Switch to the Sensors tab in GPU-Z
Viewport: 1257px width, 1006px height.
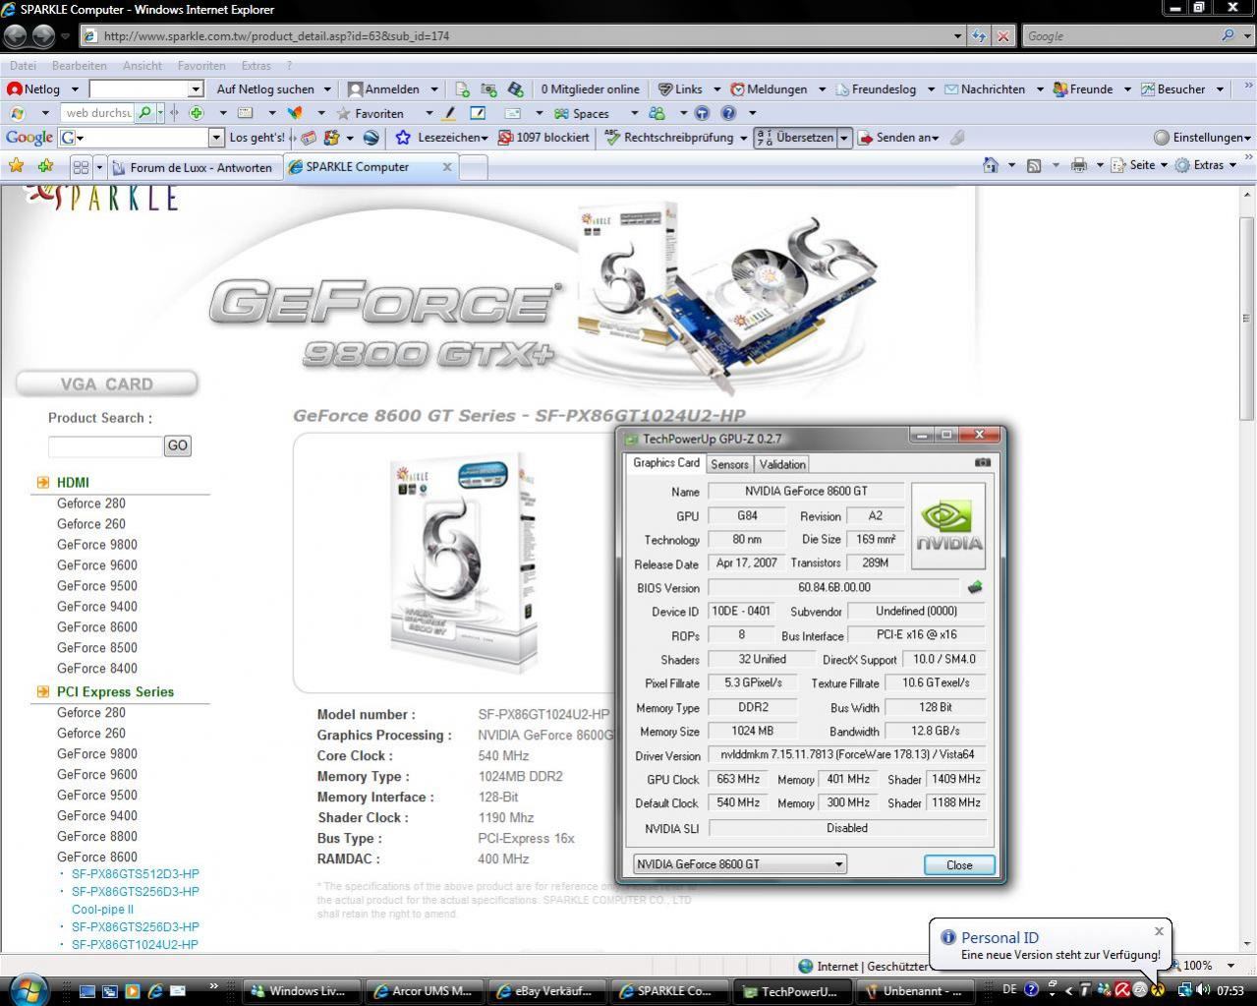pos(729,464)
